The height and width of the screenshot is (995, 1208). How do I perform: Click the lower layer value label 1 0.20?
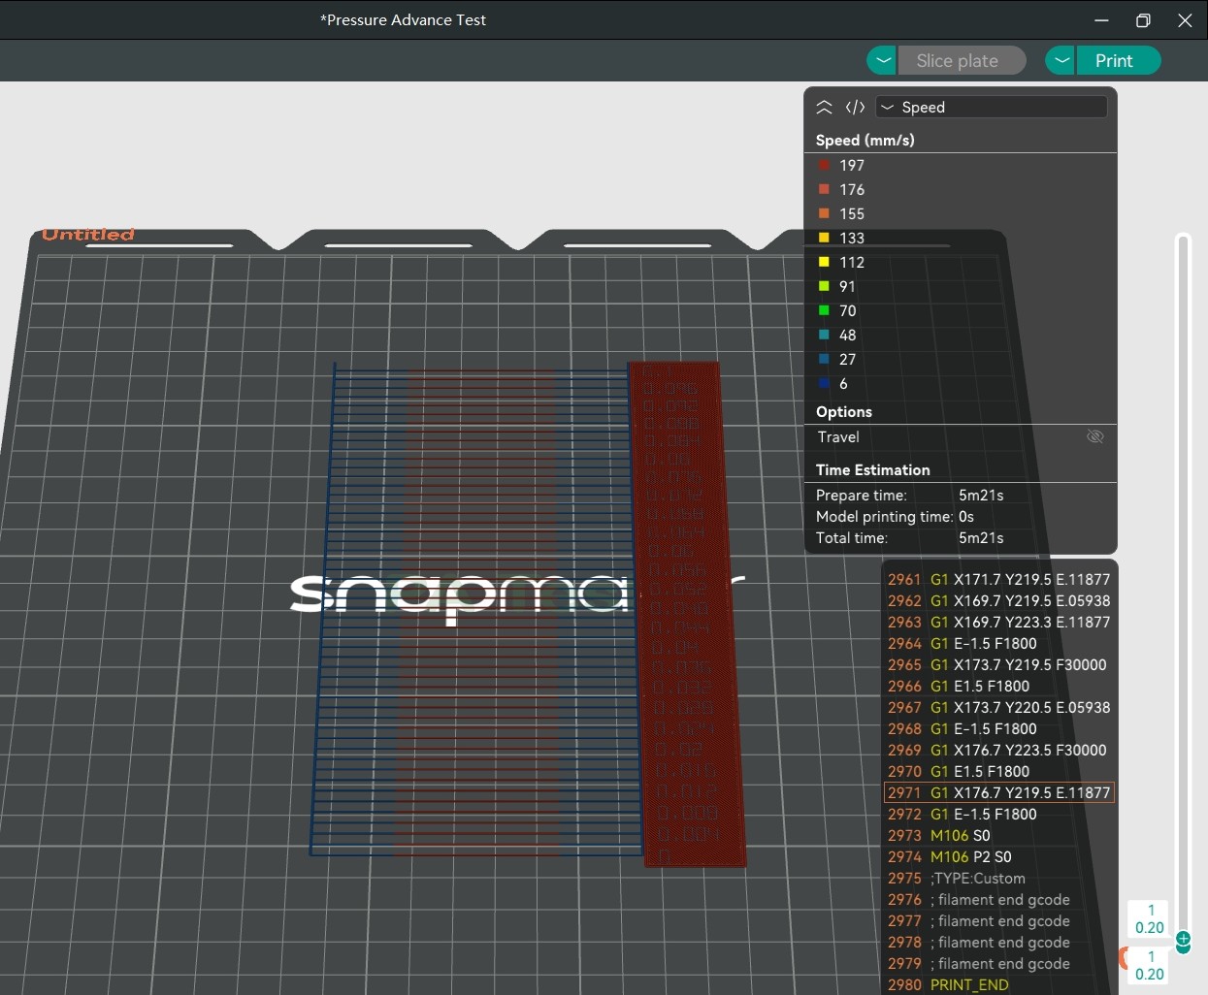(x=1151, y=966)
